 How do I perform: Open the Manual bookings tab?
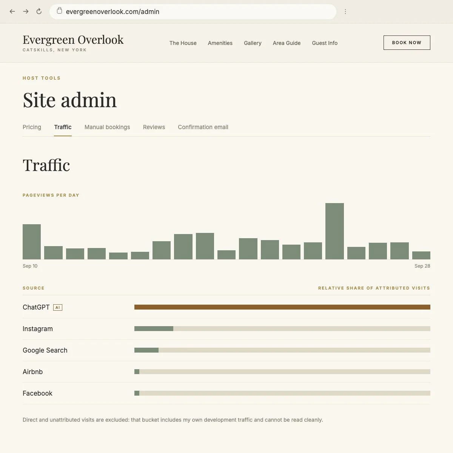(x=107, y=127)
